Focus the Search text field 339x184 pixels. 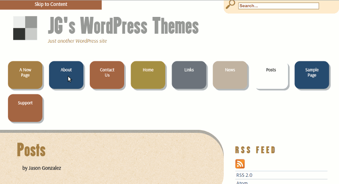tap(278, 6)
